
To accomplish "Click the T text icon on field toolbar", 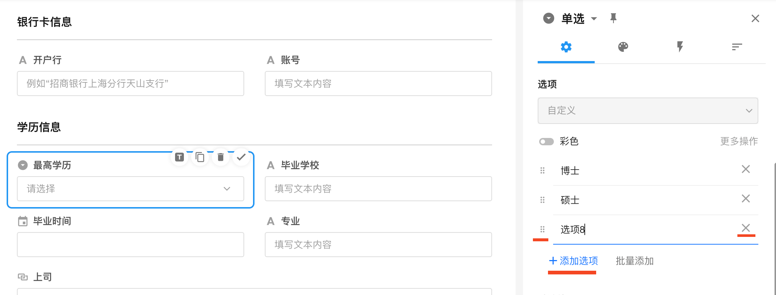I will point(179,157).
